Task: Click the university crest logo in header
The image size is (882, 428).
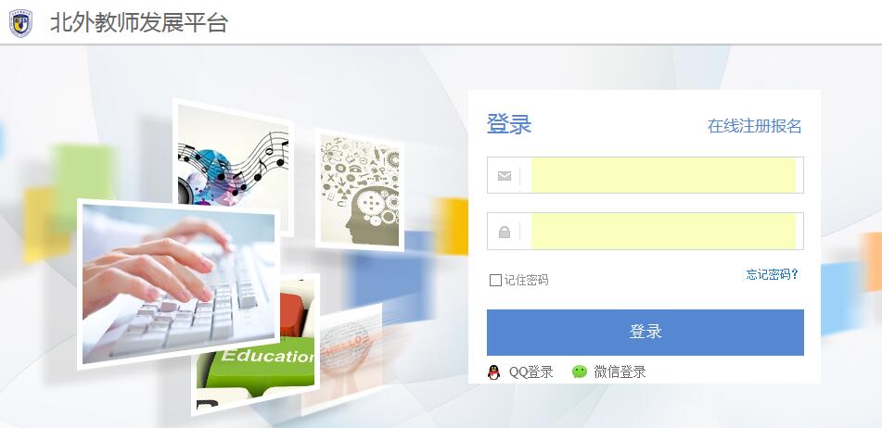Action: (x=20, y=23)
